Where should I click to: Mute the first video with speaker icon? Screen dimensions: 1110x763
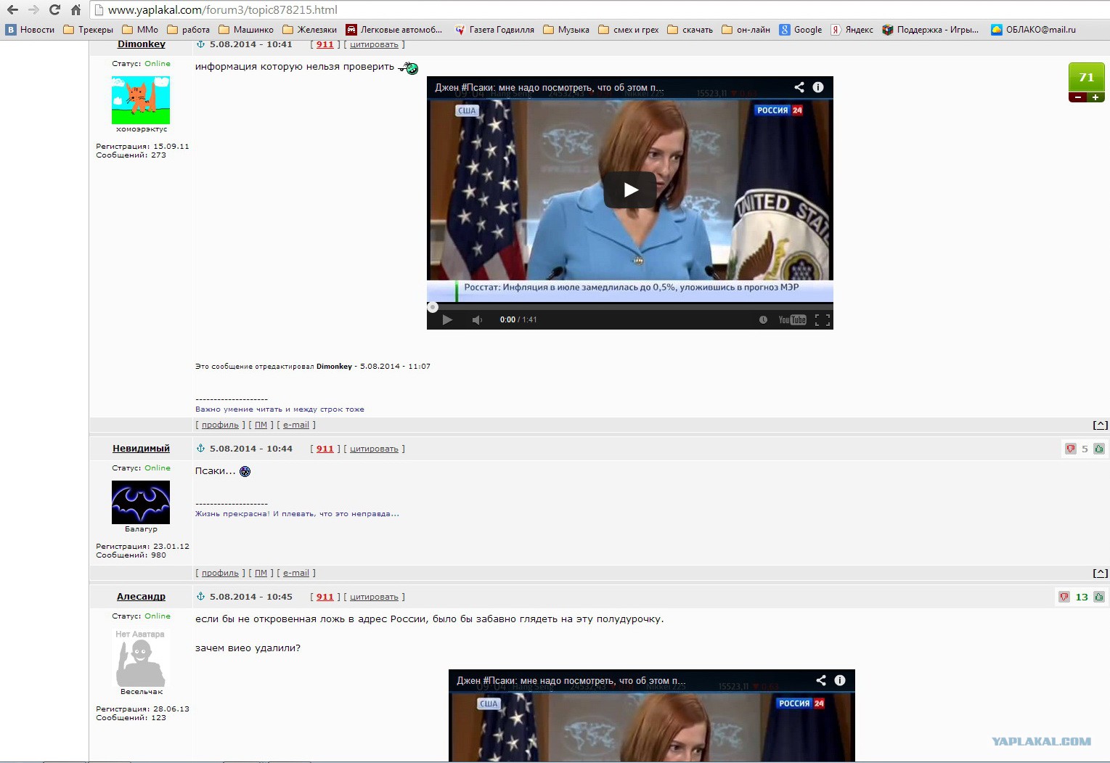pyautogui.click(x=477, y=319)
